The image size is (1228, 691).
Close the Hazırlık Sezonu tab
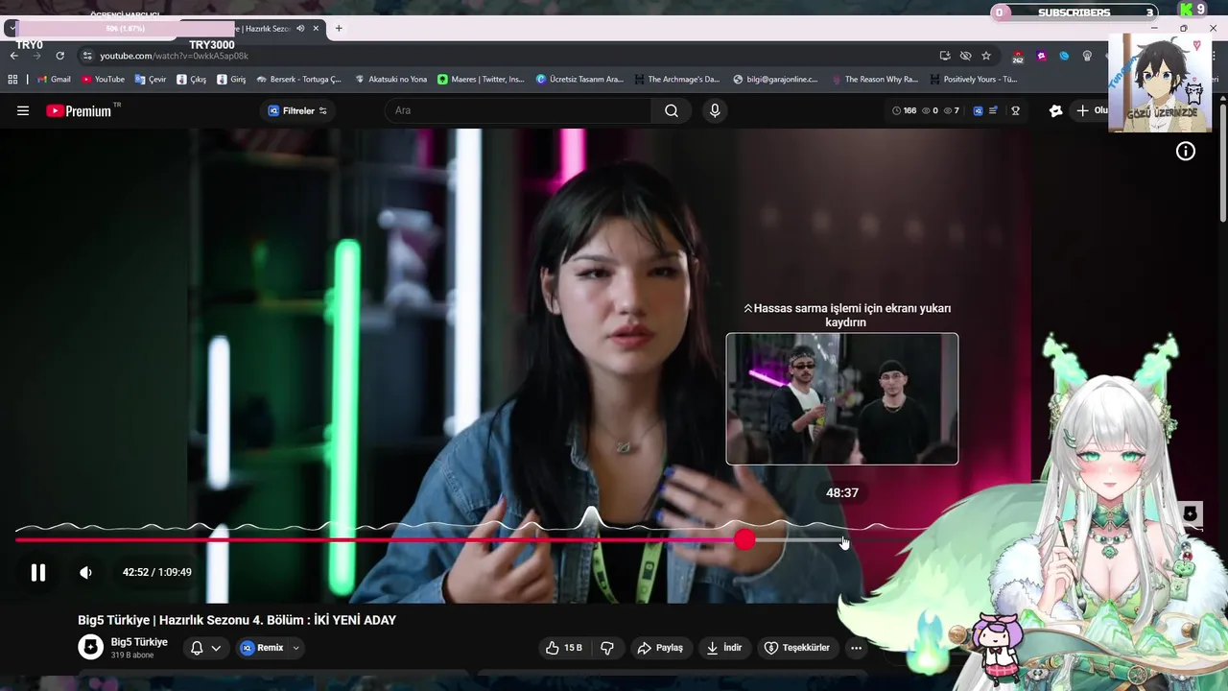pyautogui.click(x=316, y=29)
